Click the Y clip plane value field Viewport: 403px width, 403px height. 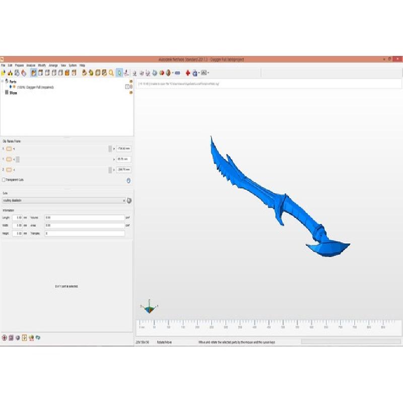tap(123, 159)
